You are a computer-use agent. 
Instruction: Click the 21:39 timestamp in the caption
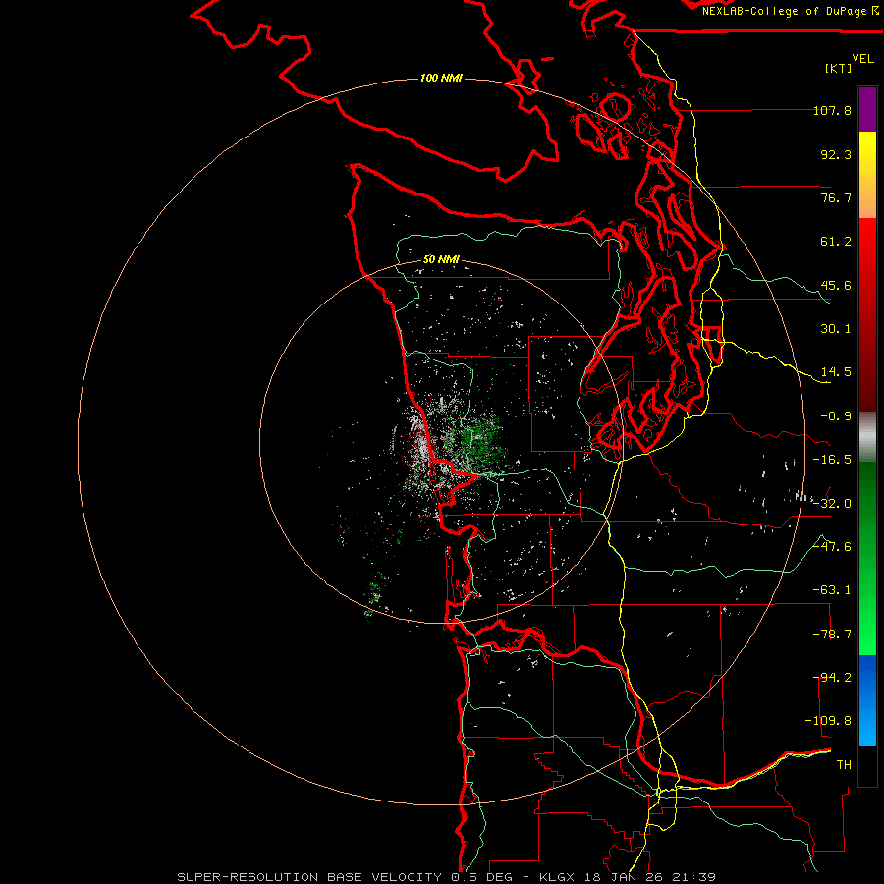point(693,877)
